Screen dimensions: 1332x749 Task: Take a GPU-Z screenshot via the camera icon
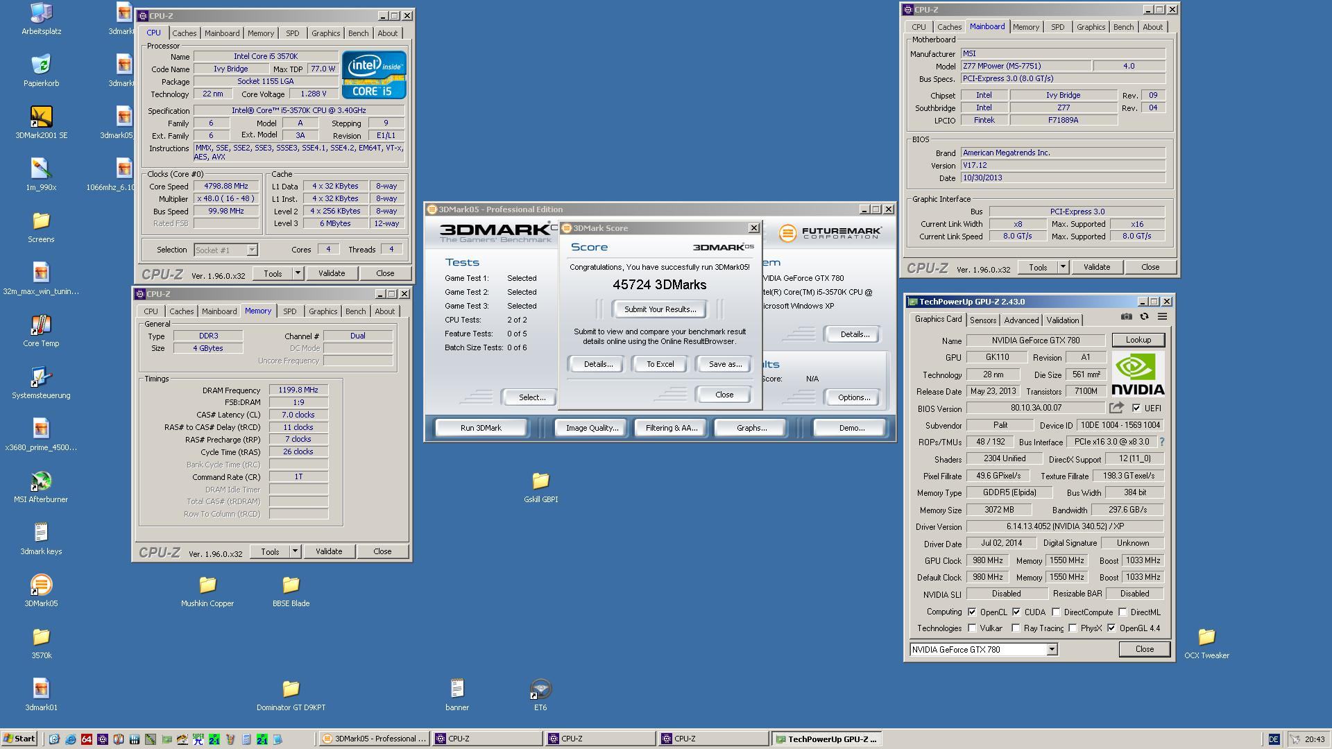coord(1127,317)
